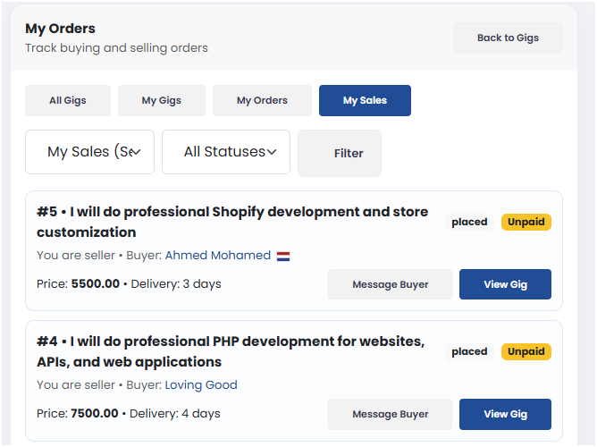Select the My Sales tab
The image size is (597, 447).
(365, 101)
